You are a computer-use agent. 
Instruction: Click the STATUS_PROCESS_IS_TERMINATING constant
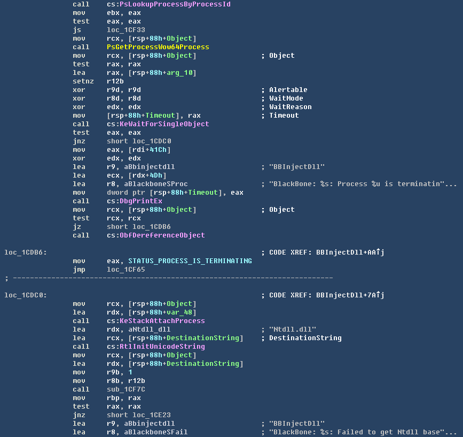coord(190,261)
